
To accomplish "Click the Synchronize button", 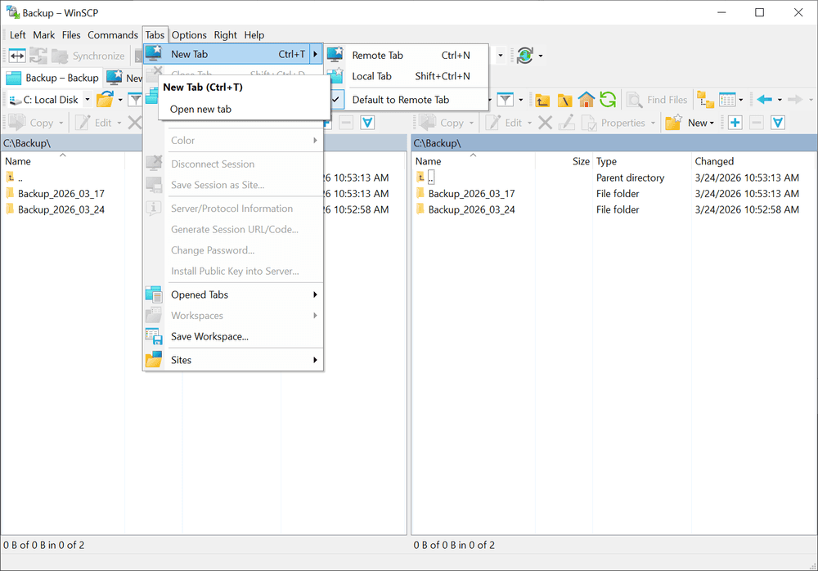I will pyautogui.click(x=88, y=56).
